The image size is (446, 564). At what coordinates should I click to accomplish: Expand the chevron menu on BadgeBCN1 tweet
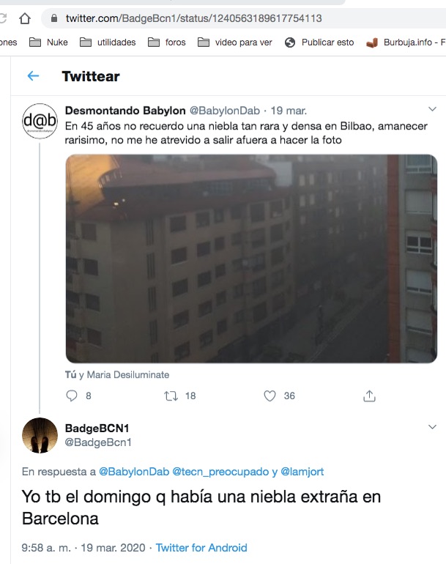click(432, 427)
